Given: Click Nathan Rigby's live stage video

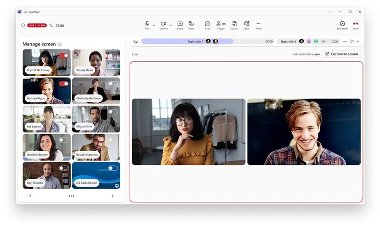Looking at the screenshot, I should (304, 132).
